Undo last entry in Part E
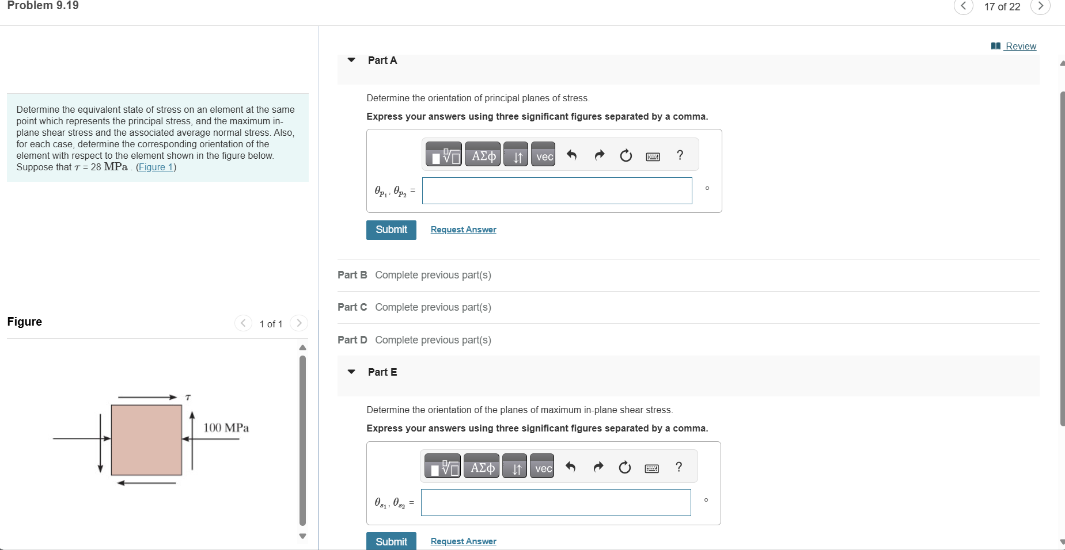 pyautogui.click(x=570, y=467)
